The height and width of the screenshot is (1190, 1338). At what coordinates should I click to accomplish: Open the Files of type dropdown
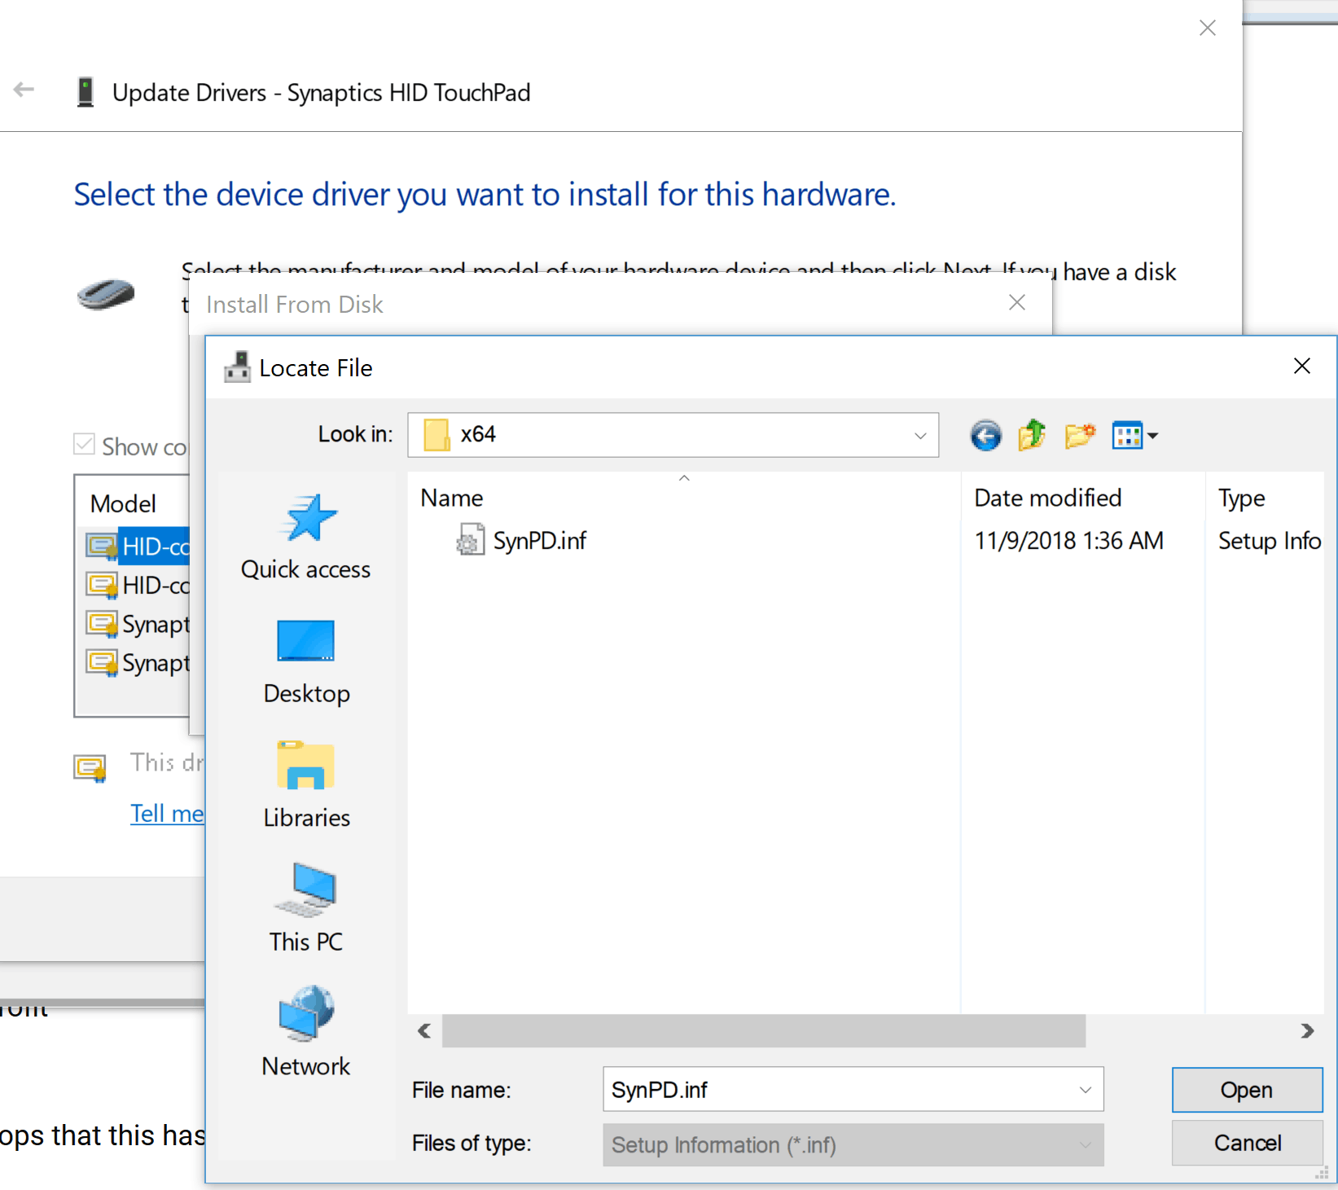[853, 1144]
